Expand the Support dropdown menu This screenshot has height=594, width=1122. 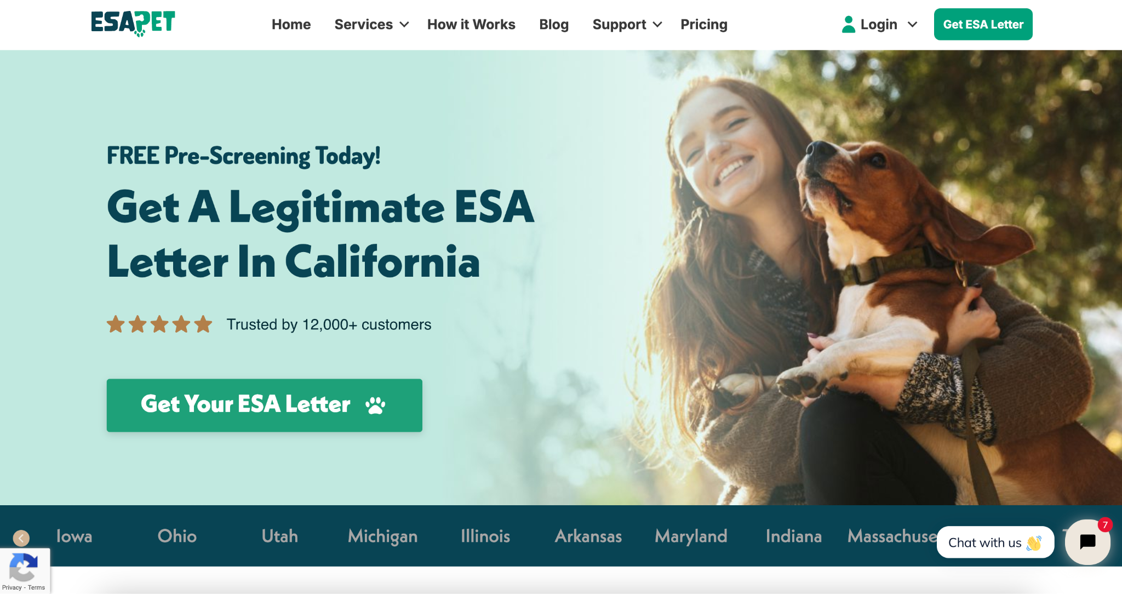(x=627, y=25)
